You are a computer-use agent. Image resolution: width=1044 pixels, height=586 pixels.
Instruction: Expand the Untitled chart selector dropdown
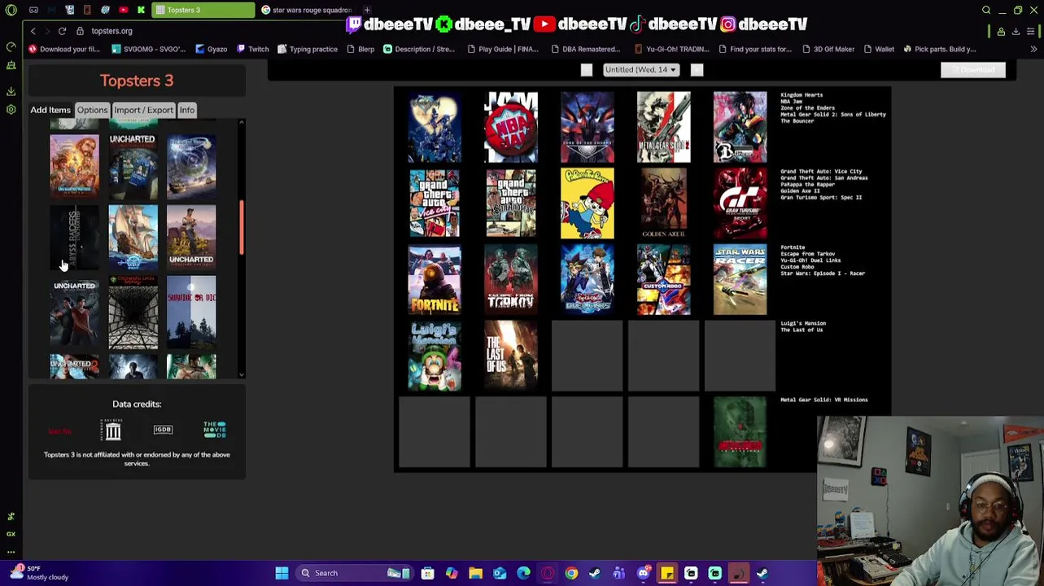click(x=641, y=70)
